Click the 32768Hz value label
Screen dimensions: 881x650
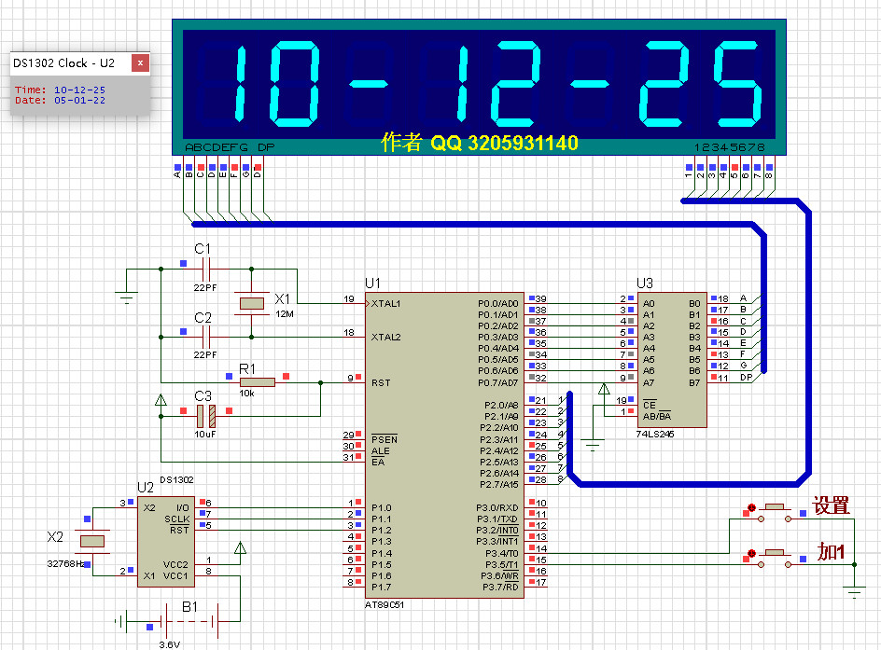(66, 563)
